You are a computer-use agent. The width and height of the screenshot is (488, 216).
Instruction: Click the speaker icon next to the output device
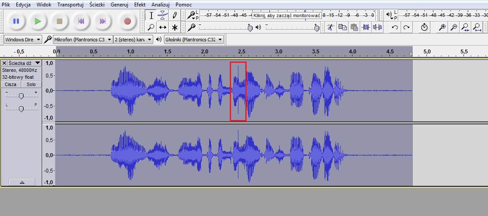pyautogui.click(x=159, y=39)
